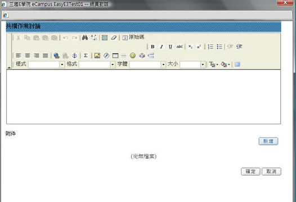Viewport: 296px width, 202px height.
Task: Insert a hyperlink with globe icon
Action: (56, 56)
